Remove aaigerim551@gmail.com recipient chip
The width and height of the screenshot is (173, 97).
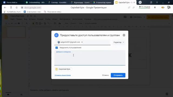click(82, 42)
